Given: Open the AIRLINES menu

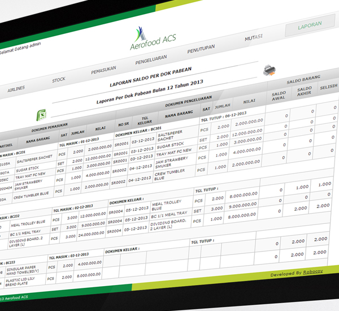Looking at the screenshot, I should point(16,89).
